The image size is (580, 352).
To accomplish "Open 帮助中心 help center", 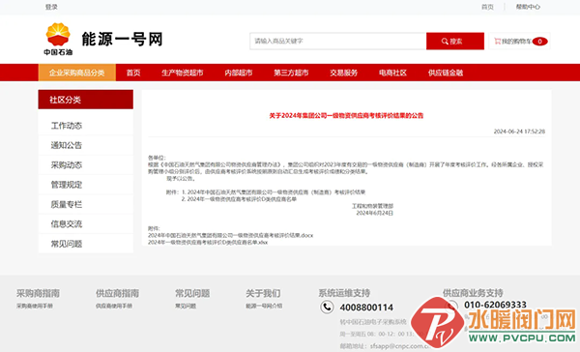I will point(528,7).
